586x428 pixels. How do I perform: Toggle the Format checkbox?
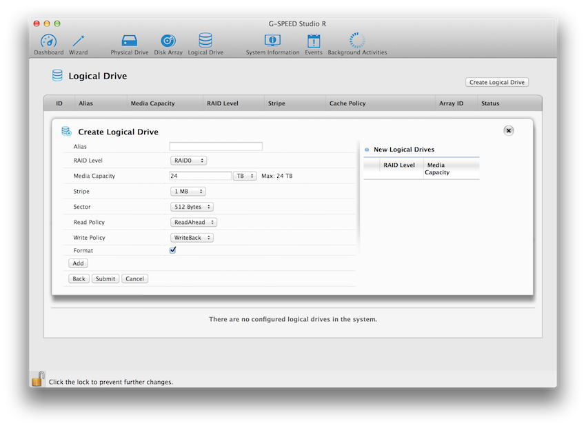(172, 250)
